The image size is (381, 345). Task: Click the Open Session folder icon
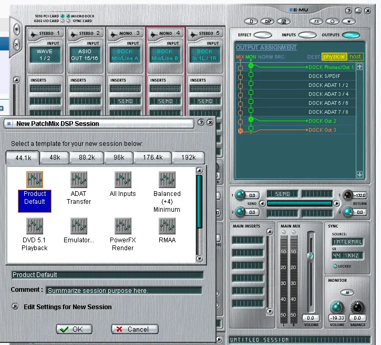[268, 21]
